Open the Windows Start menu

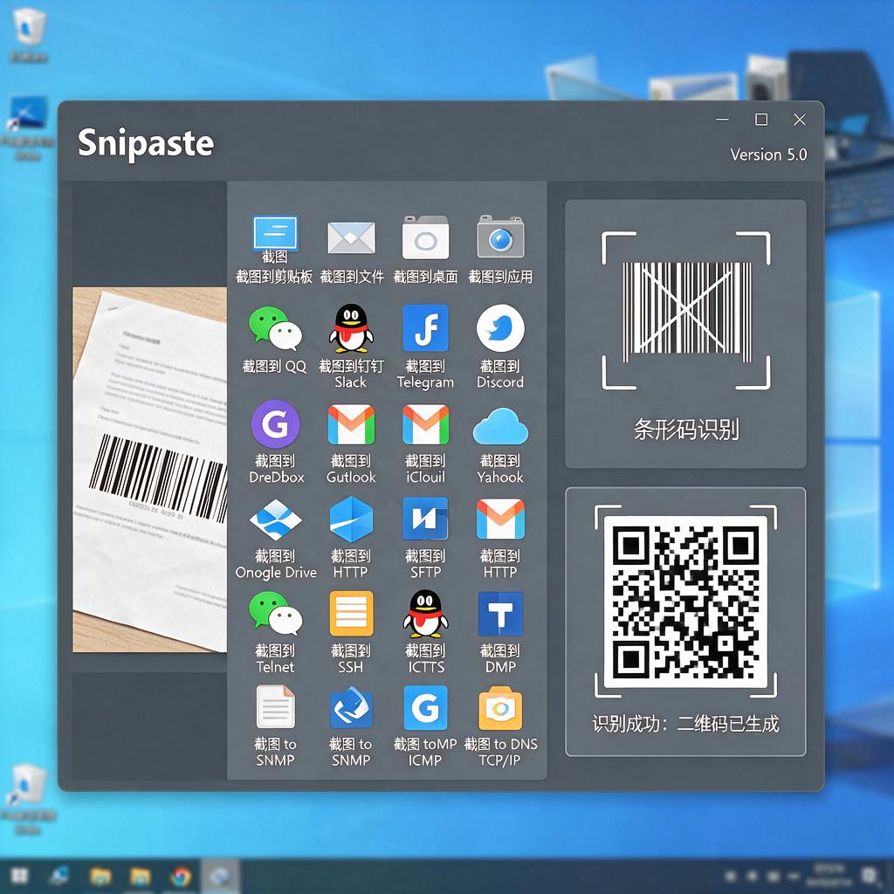[x=20, y=876]
